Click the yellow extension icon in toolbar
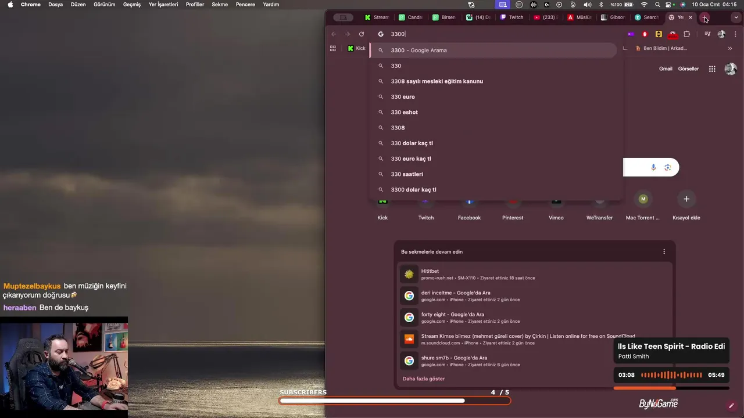Viewport: 744px width, 418px height. tap(659, 34)
